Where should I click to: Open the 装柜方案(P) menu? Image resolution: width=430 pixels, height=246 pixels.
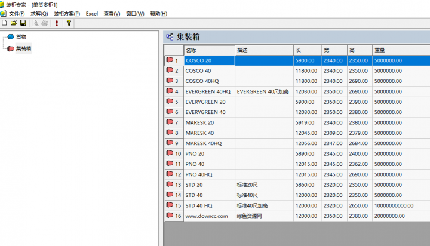67,13
